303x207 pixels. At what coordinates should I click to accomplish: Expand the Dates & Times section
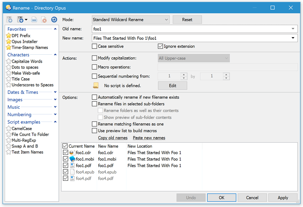click(x=55, y=92)
